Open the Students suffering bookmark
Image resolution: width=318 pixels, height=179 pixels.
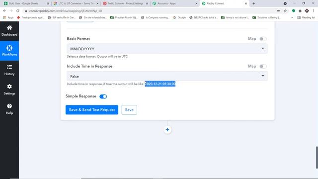(x=266, y=17)
